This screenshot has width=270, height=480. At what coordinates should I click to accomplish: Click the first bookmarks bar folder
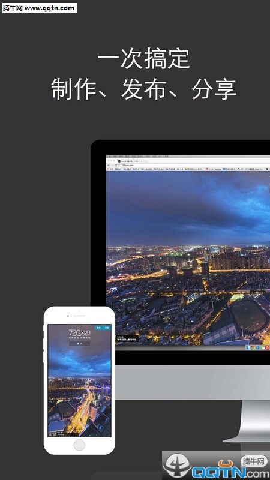[x=110, y=169]
